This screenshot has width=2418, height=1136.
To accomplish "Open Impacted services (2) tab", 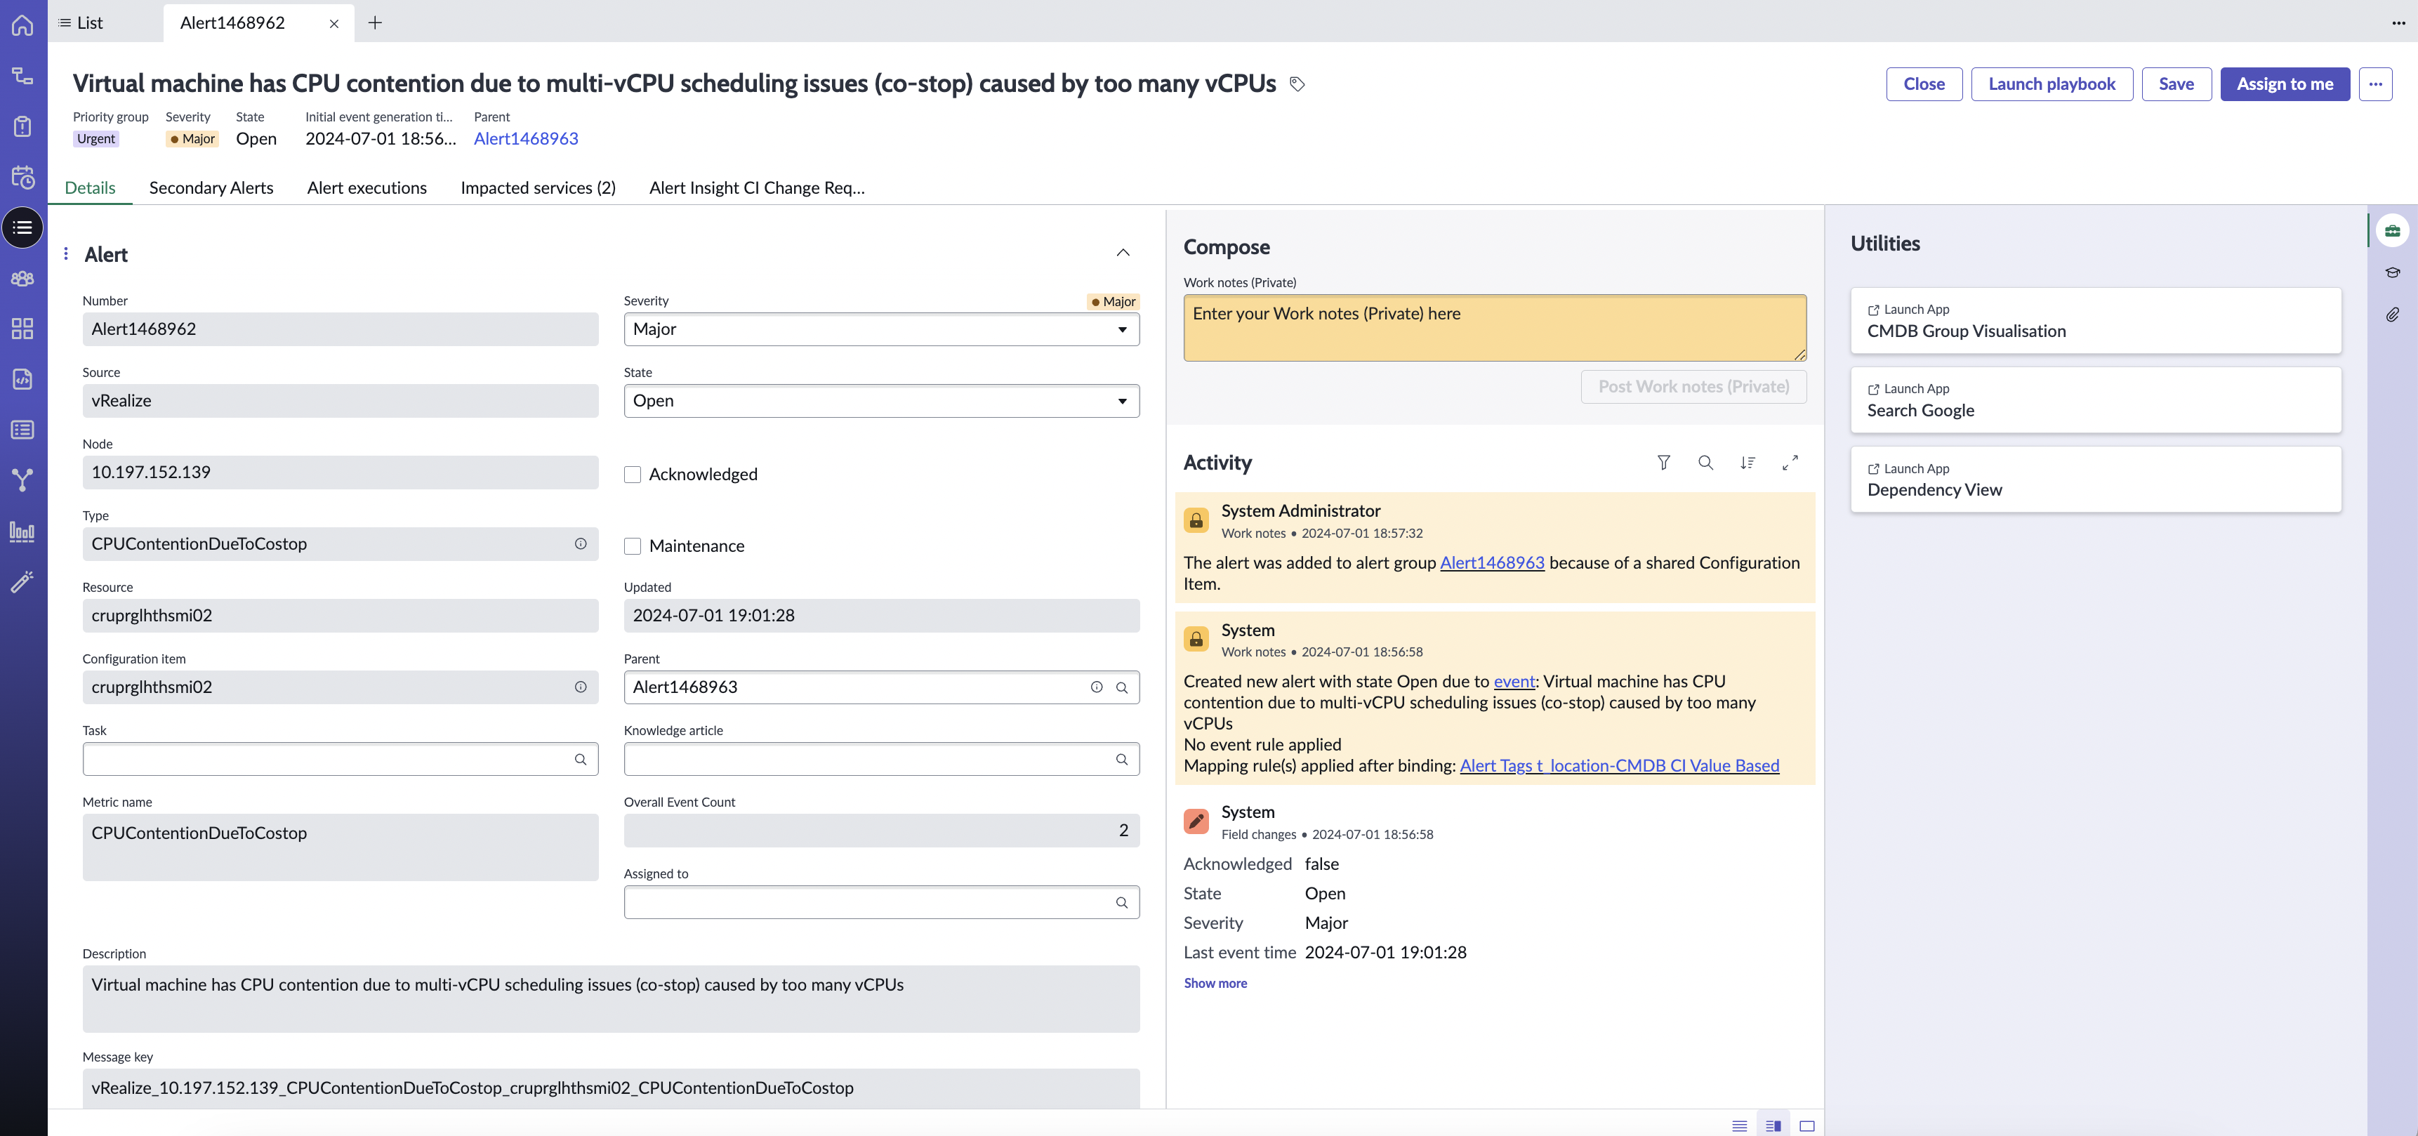I will tap(538, 187).
